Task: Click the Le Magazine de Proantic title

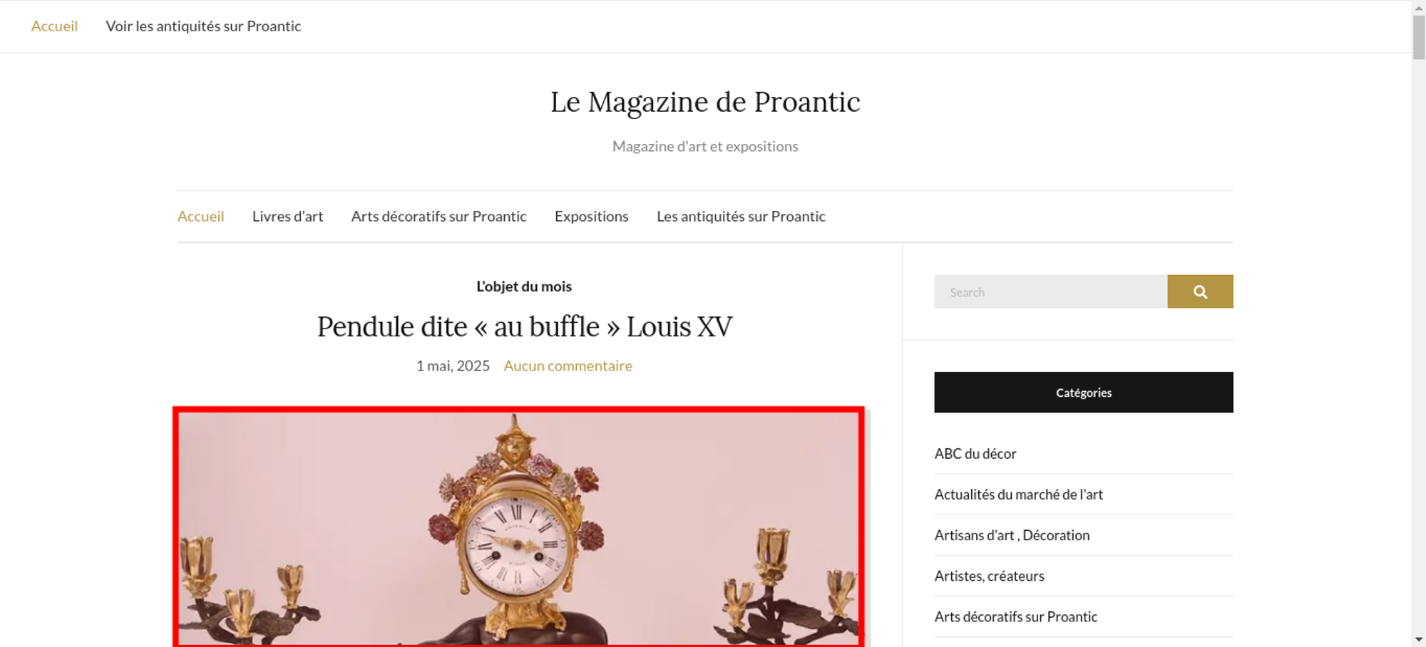Action: point(705,102)
